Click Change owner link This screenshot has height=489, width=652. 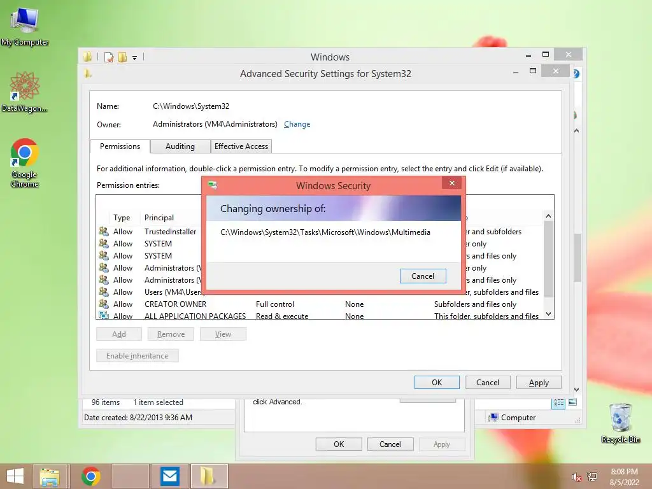(297, 124)
